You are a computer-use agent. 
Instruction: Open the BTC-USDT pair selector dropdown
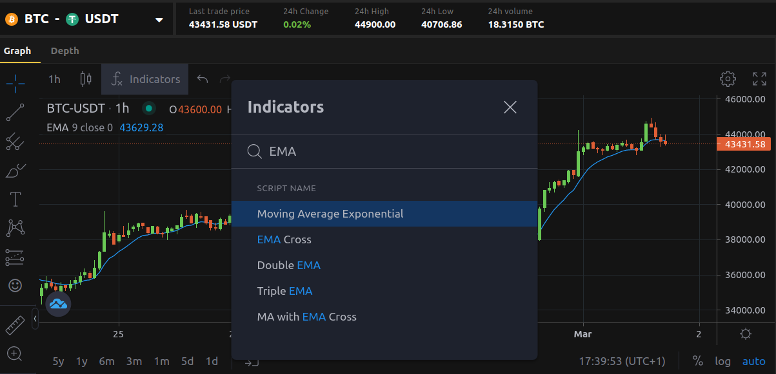click(x=158, y=19)
